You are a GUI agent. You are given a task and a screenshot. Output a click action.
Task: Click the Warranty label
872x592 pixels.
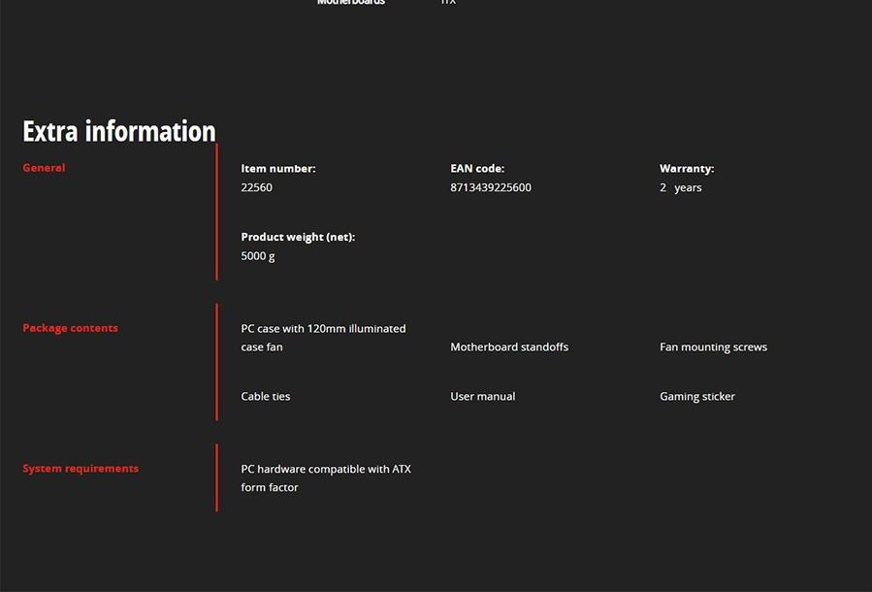[x=686, y=169]
